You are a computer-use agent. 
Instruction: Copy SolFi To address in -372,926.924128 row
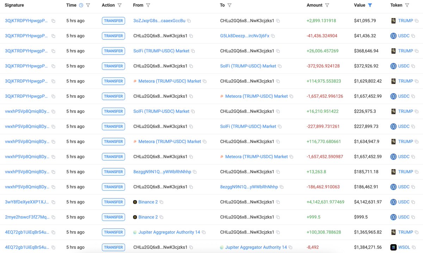280,66
